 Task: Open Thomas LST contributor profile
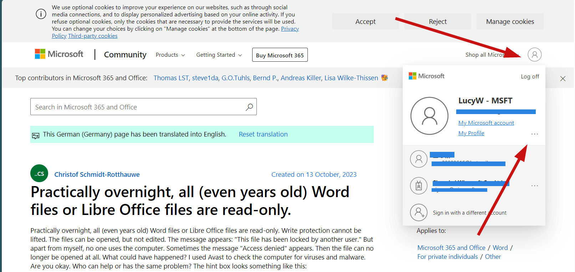171,78
